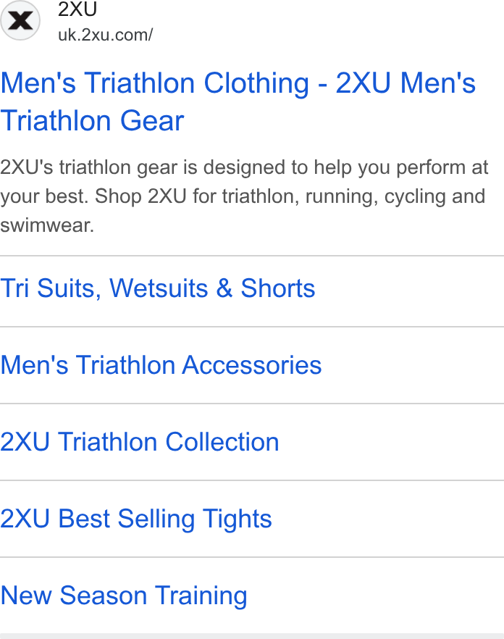Open the uk.2xu.com URL breadcrumb

click(x=105, y=35)
